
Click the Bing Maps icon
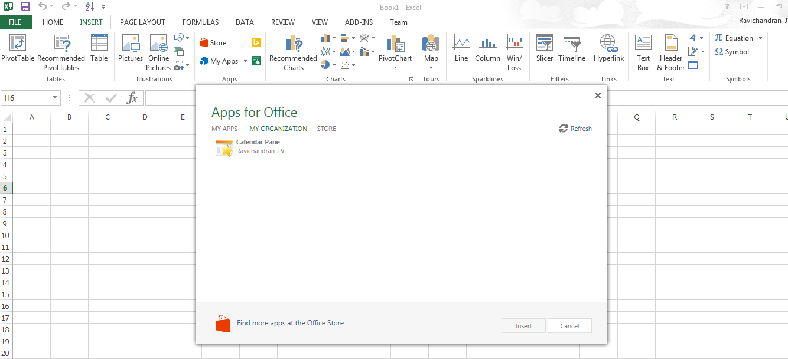(x=256, y=42)
